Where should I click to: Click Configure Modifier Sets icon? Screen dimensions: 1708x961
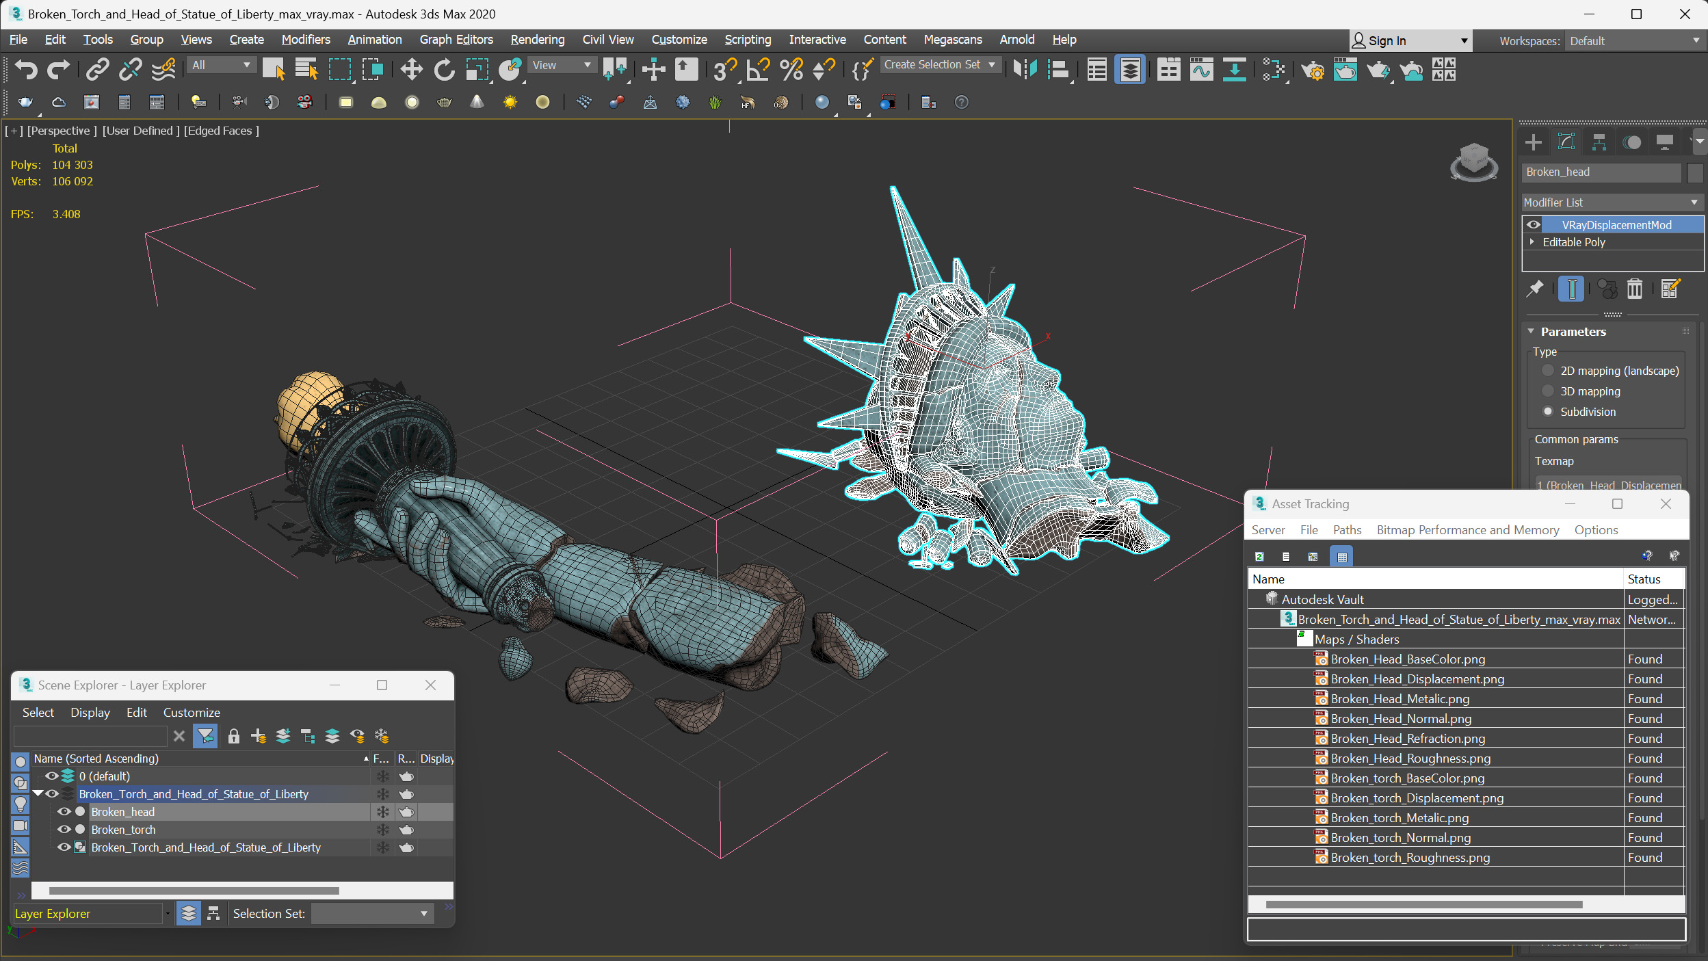click(1670, 289)
